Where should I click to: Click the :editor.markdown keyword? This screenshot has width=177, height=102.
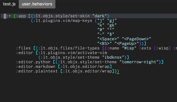(x=36, y=66)
